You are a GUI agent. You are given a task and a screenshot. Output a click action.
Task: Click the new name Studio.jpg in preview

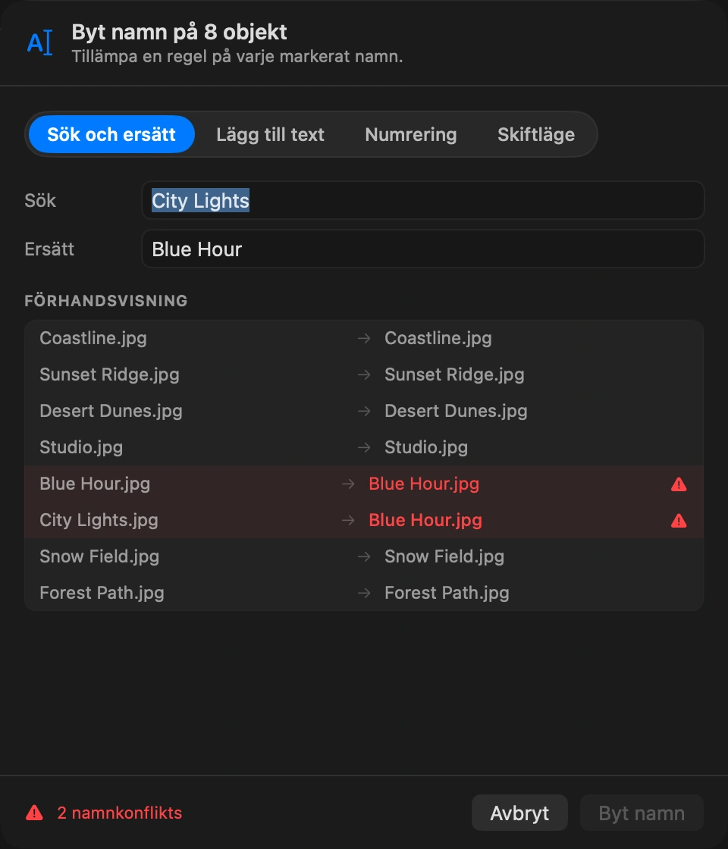426,447
